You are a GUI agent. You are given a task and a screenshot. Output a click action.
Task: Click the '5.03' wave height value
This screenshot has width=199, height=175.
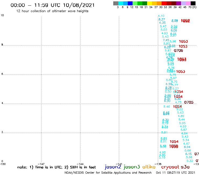(164, 30)
